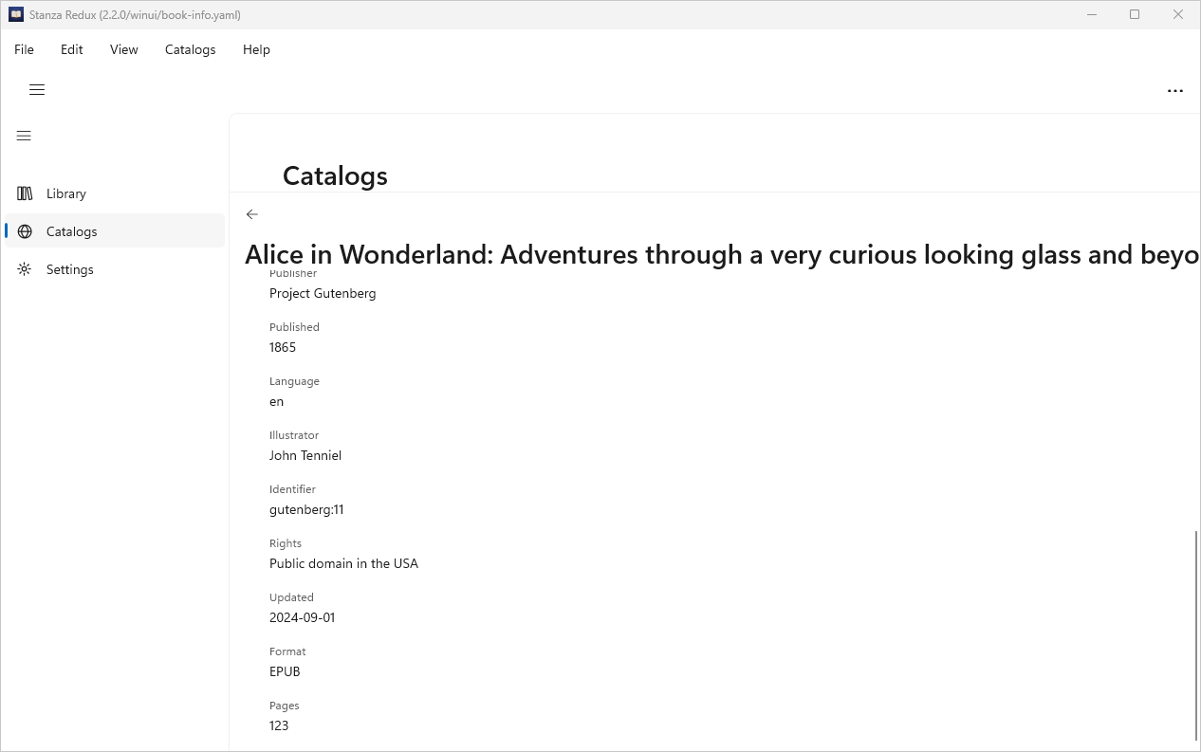
Task: Click the Pages field label
Action: pyautogui.click(x=285, y=706)
